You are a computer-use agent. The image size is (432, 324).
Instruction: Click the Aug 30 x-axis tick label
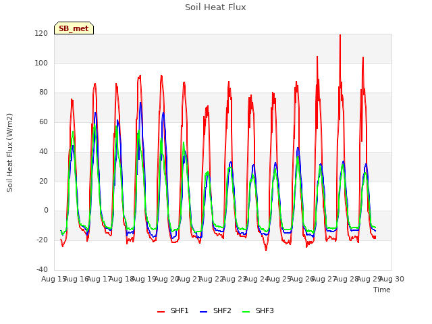click(391, 279)
